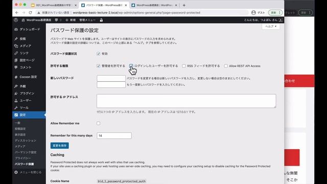Open Cocoon settings in sidebar
The image size is (327, 184).
pos(29,77)
